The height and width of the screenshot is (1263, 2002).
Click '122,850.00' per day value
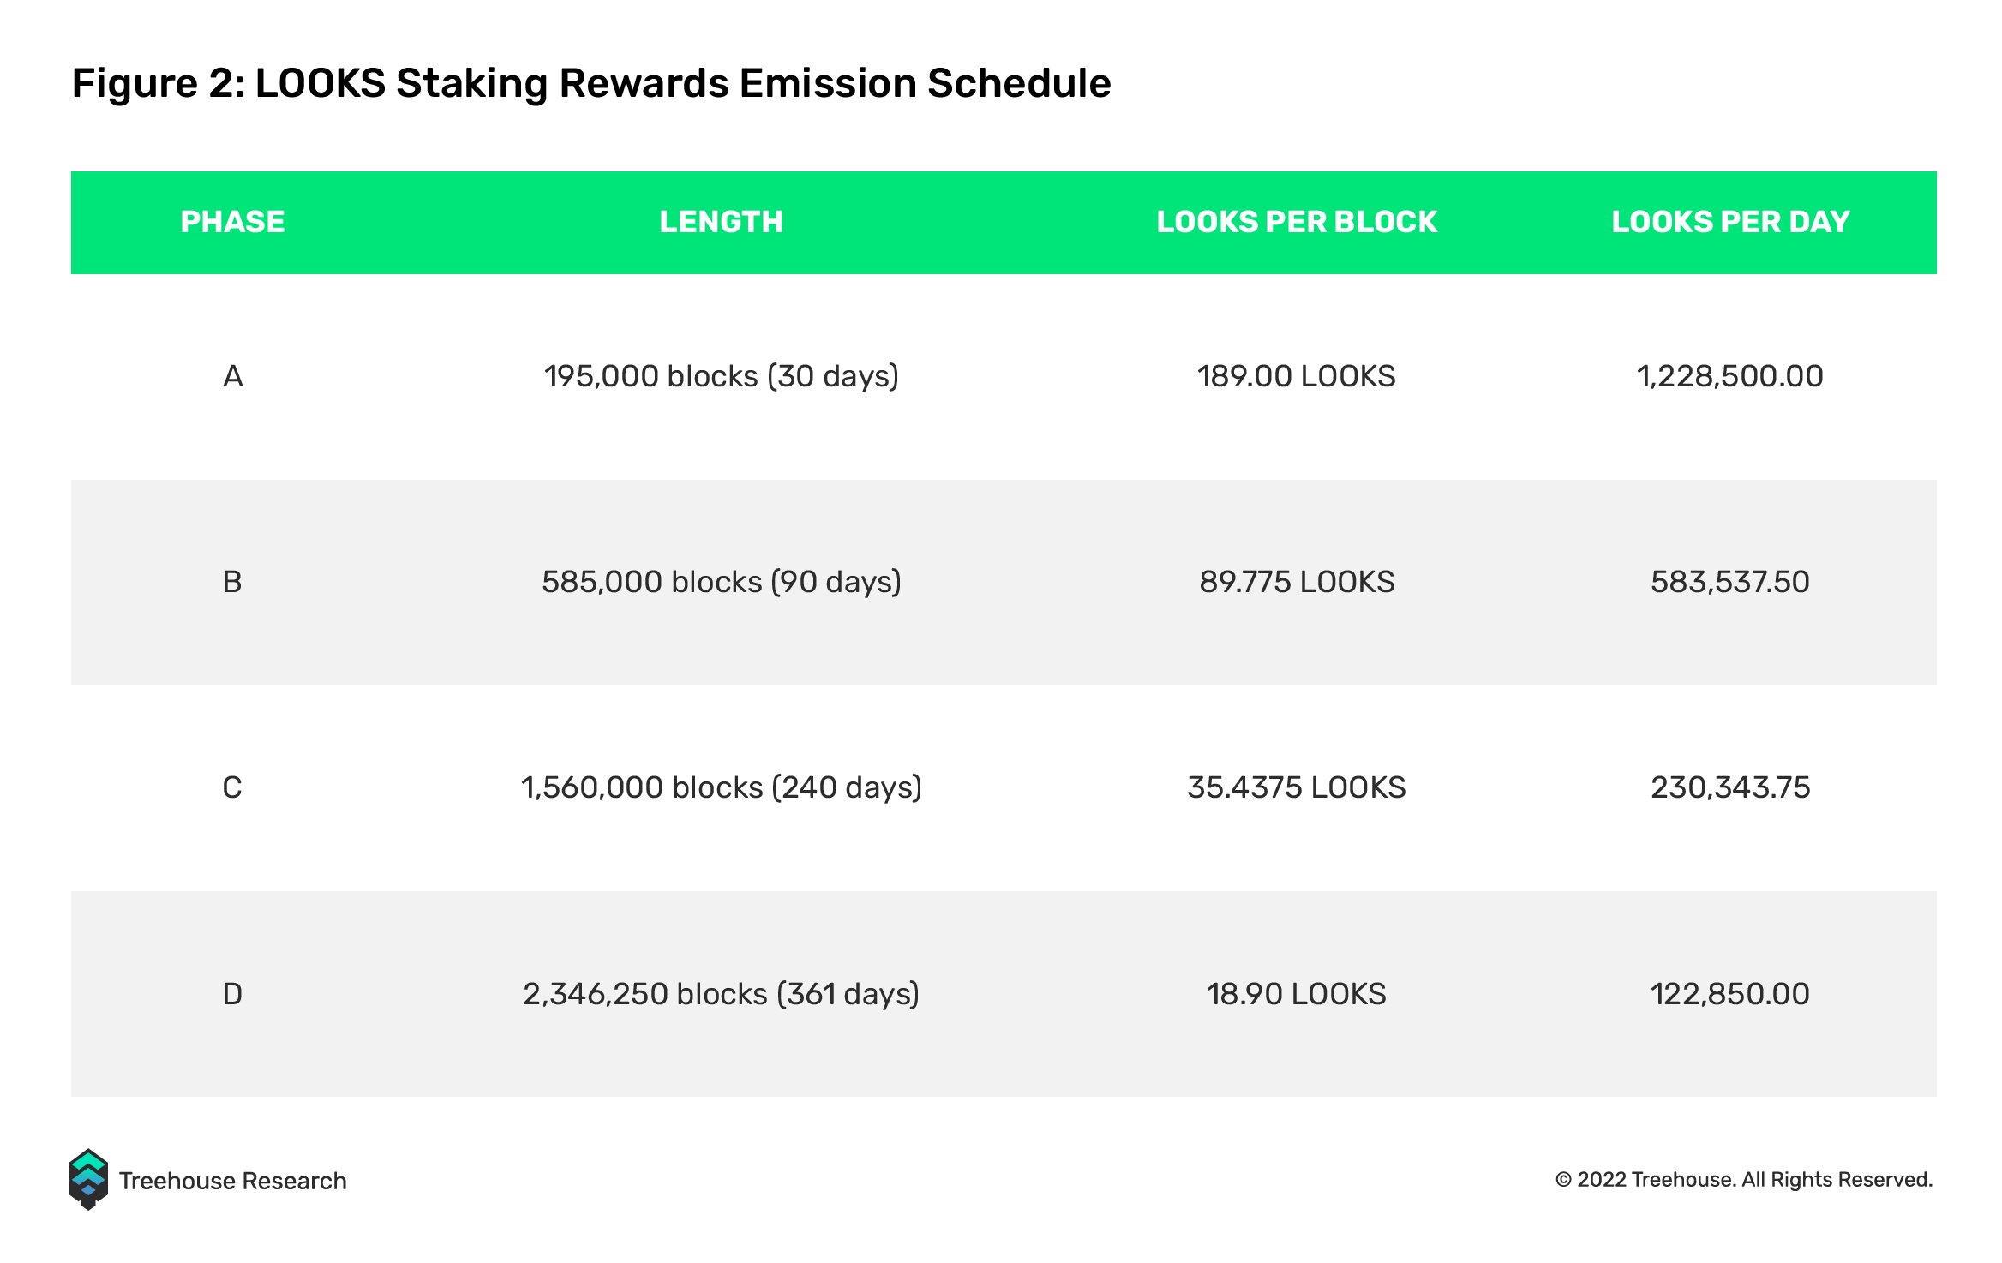click(x=1730, y=994)
